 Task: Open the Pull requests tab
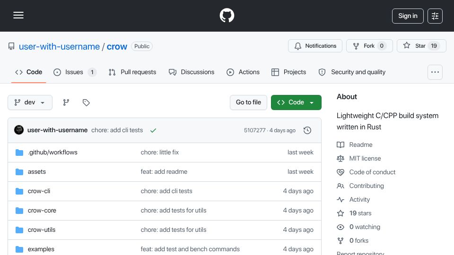pyautogui.click(x=132, y=72)
